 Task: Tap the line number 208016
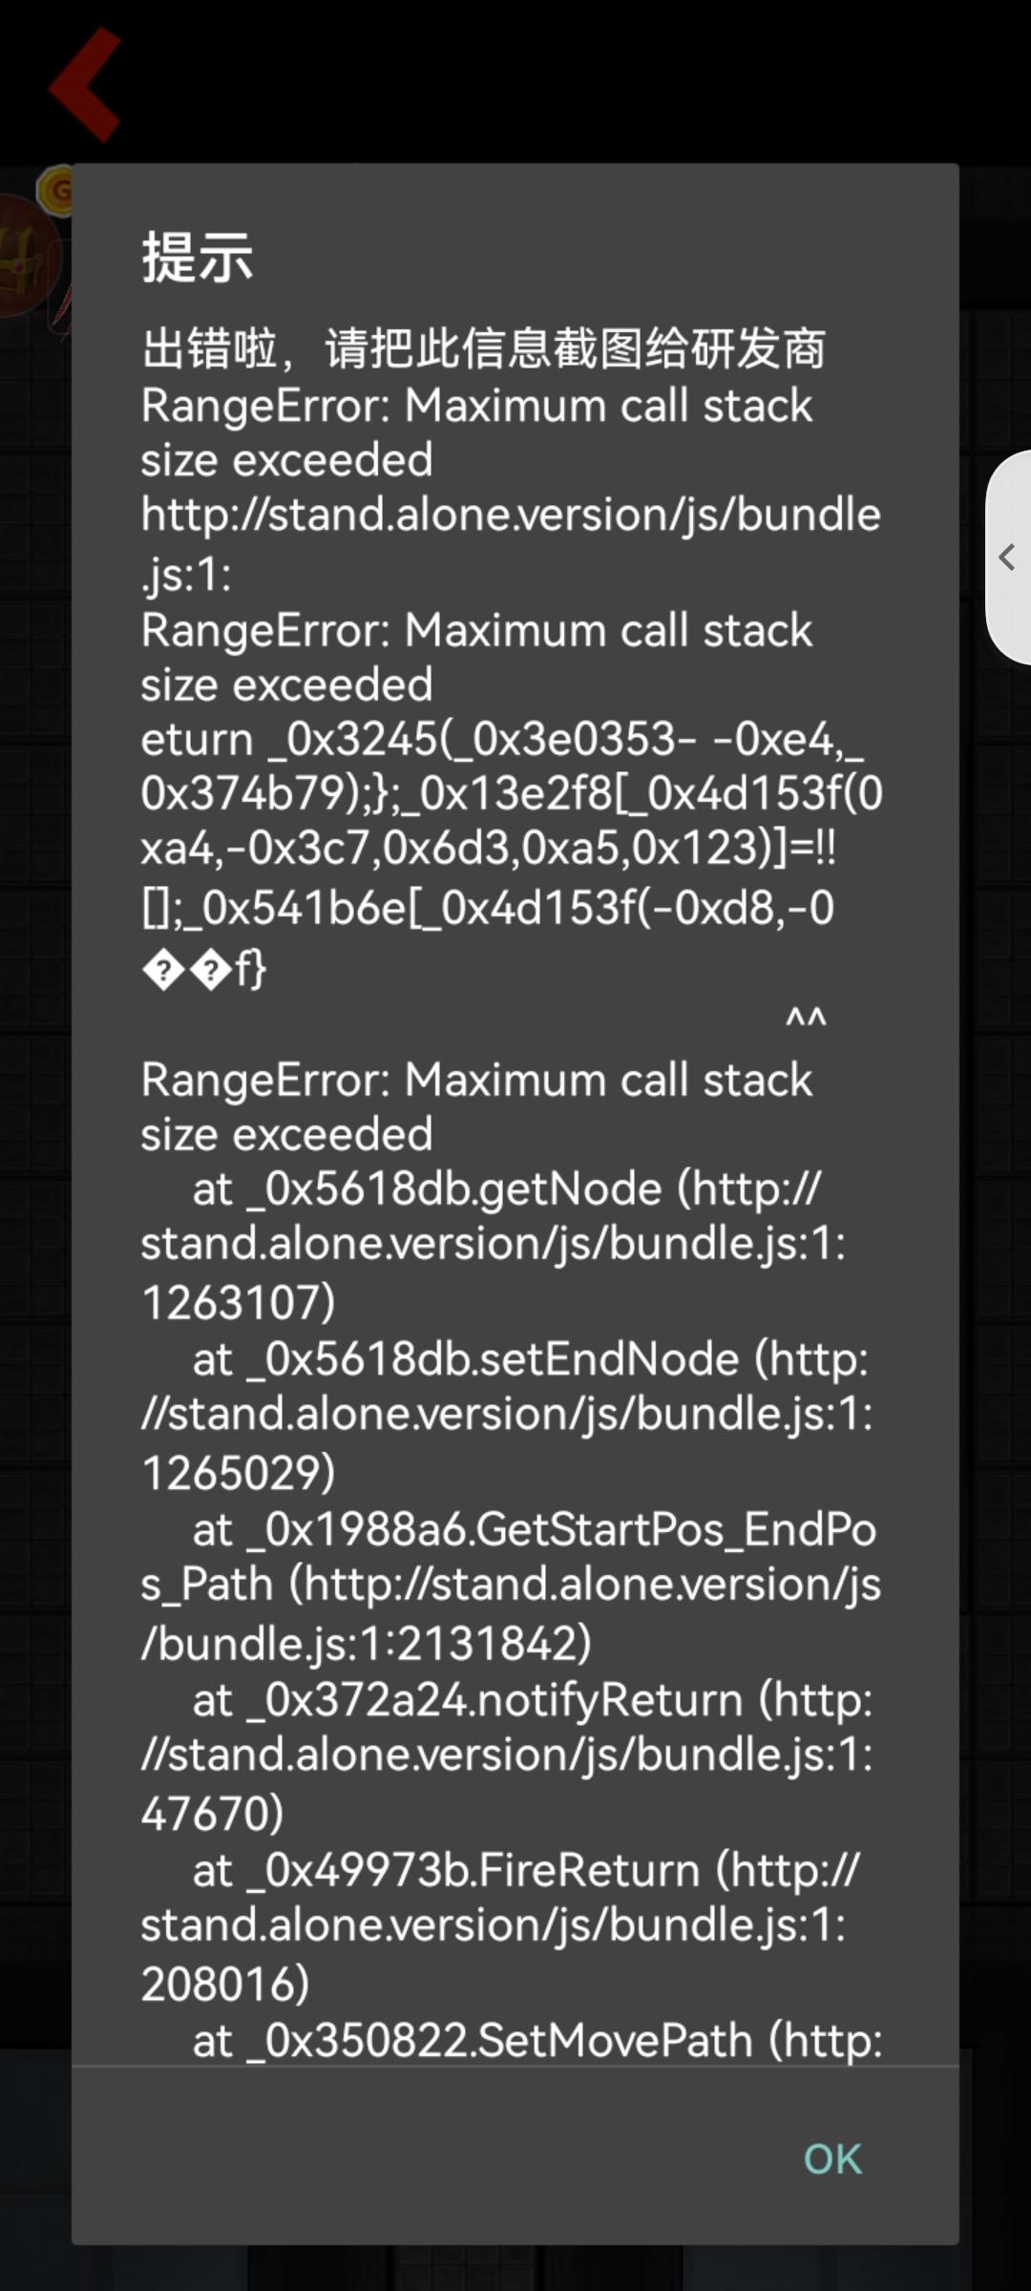click(x=225, y=1984)
